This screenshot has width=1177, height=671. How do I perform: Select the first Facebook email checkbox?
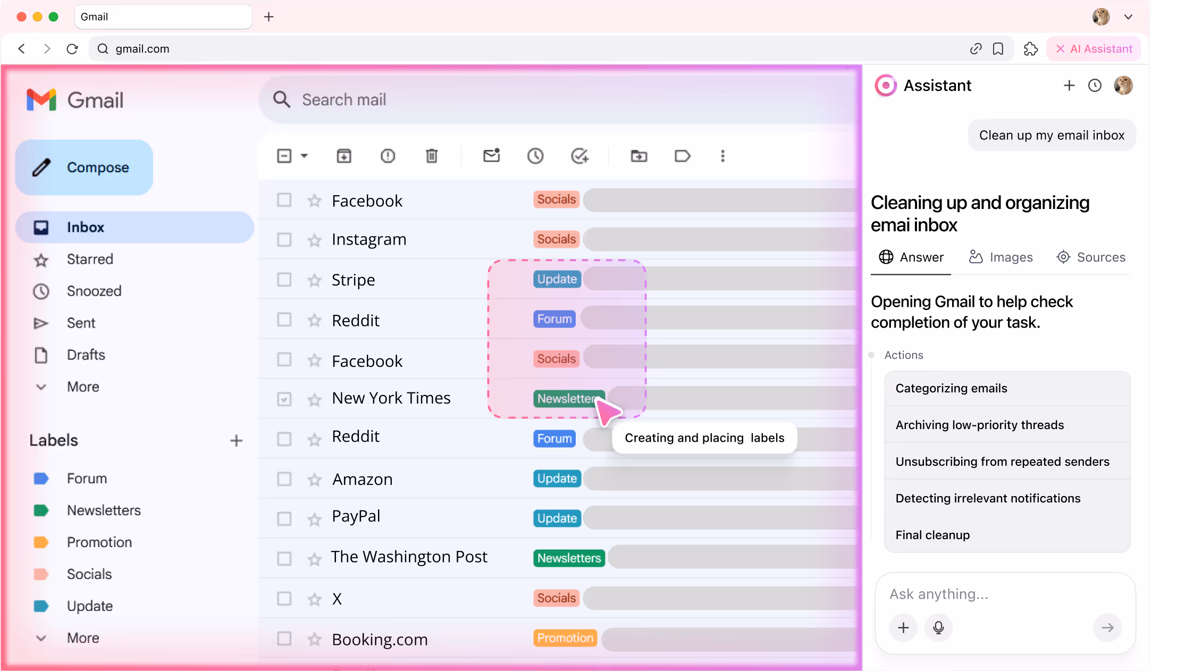pyautogui.click(x=284, y=200)
